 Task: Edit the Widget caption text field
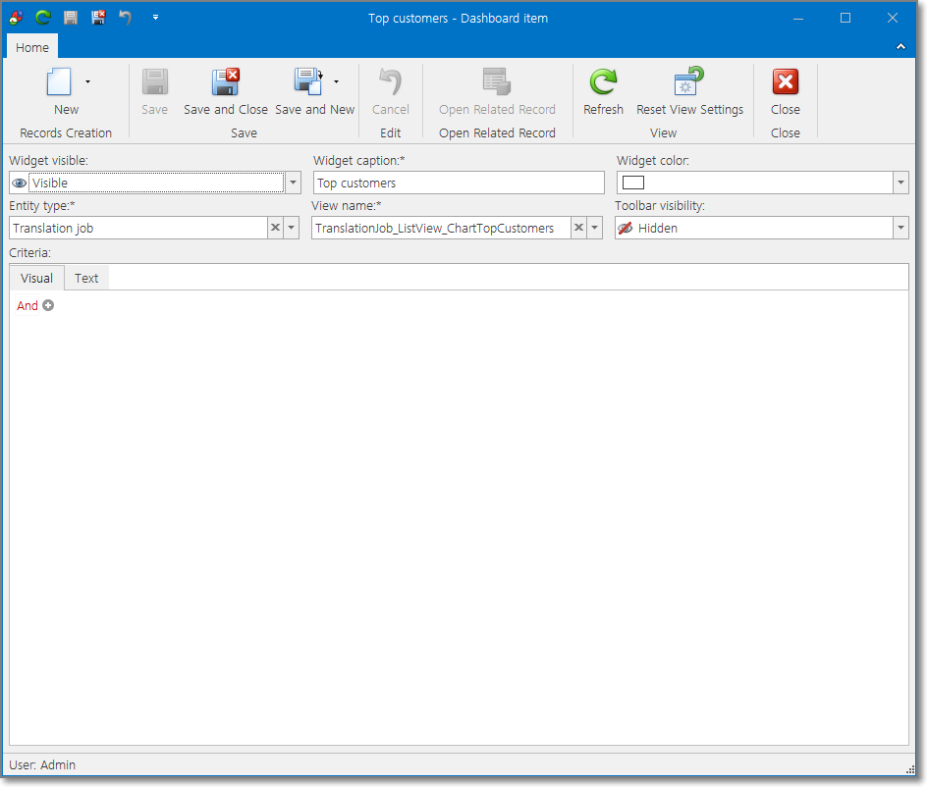459,183
